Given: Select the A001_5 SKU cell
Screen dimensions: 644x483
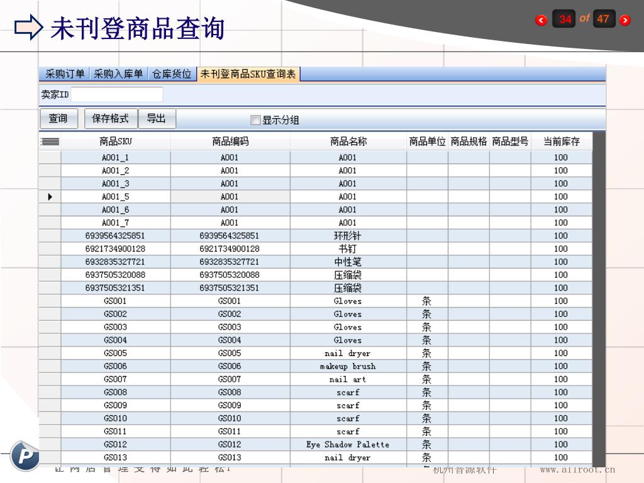Looking at the screenshot, I should click(116, 197).
